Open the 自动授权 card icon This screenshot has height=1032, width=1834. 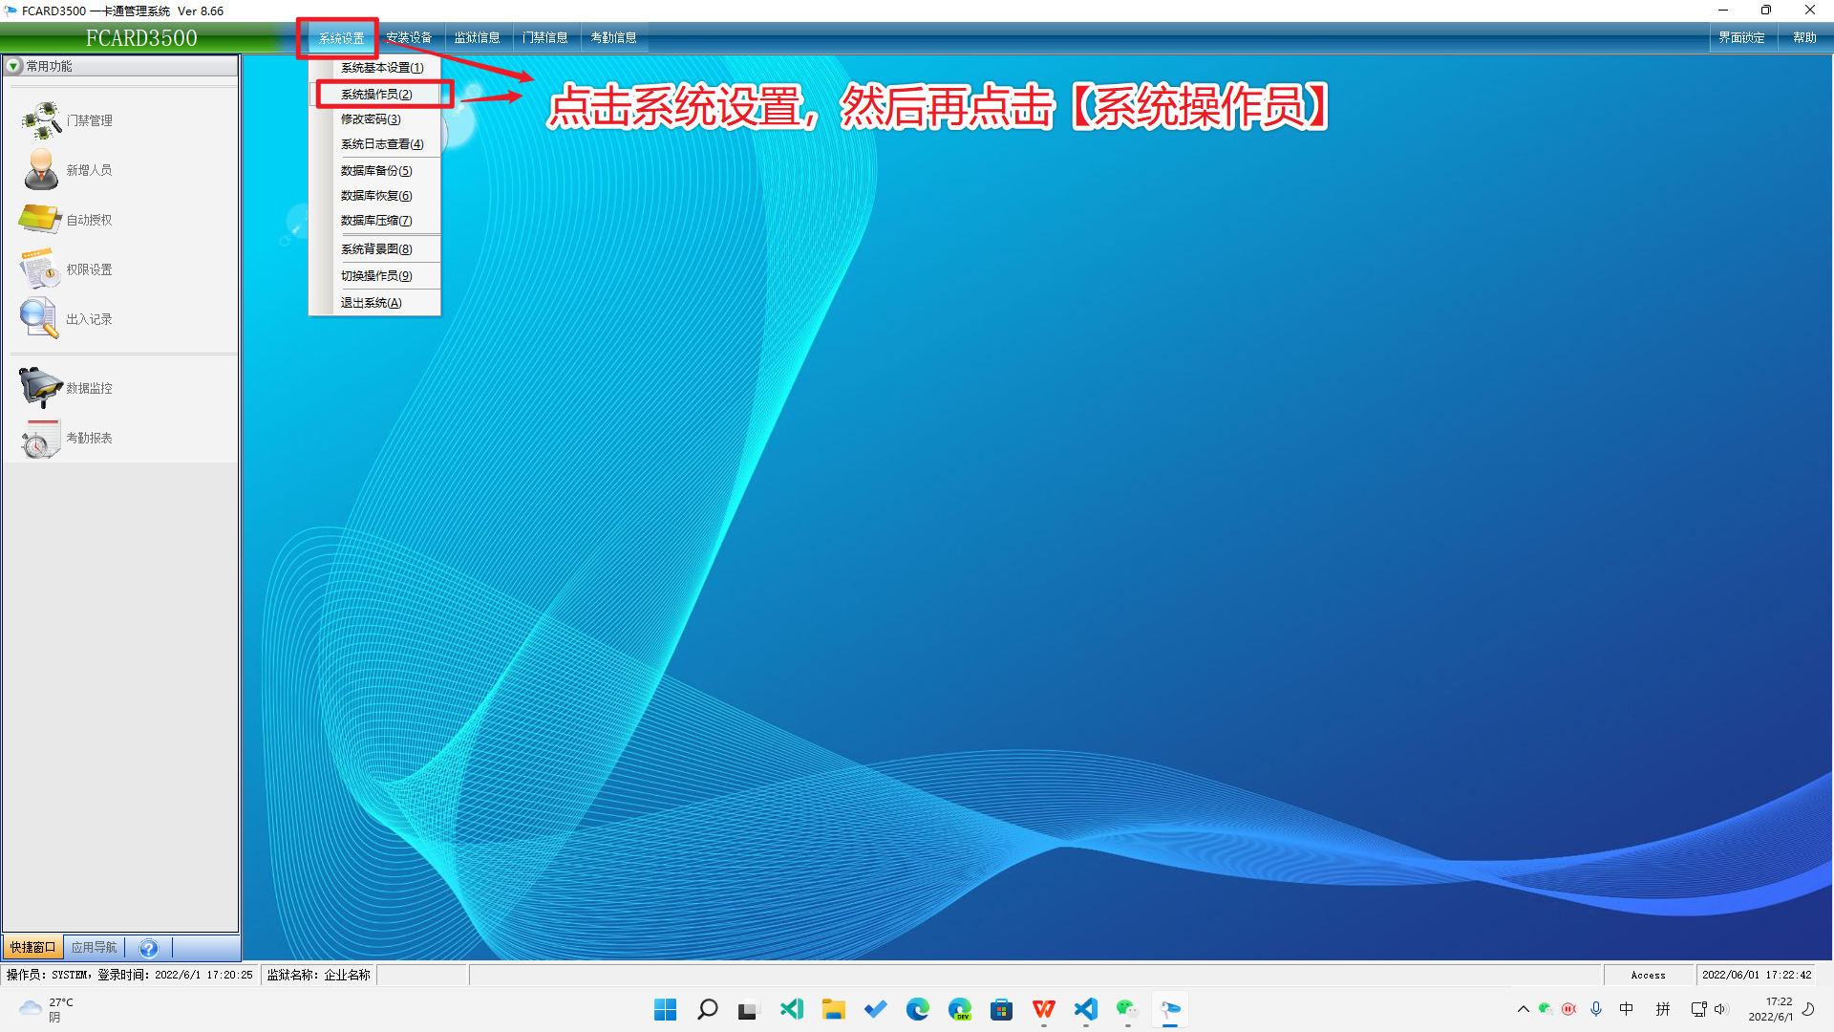(40, 220)
